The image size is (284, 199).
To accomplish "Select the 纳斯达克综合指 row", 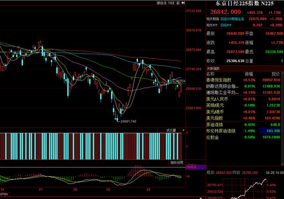I will 243,86.
